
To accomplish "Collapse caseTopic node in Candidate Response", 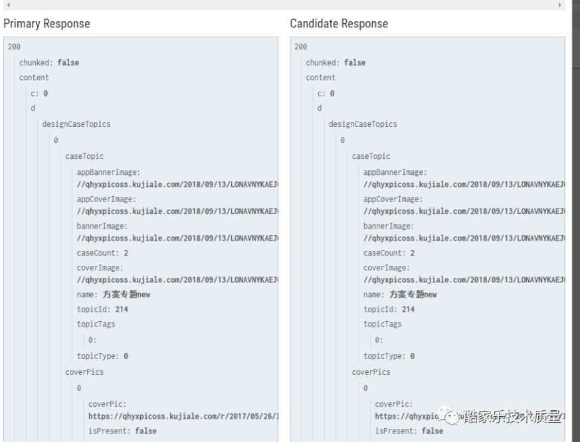I will pyautogui.click(x=371, y=156).
